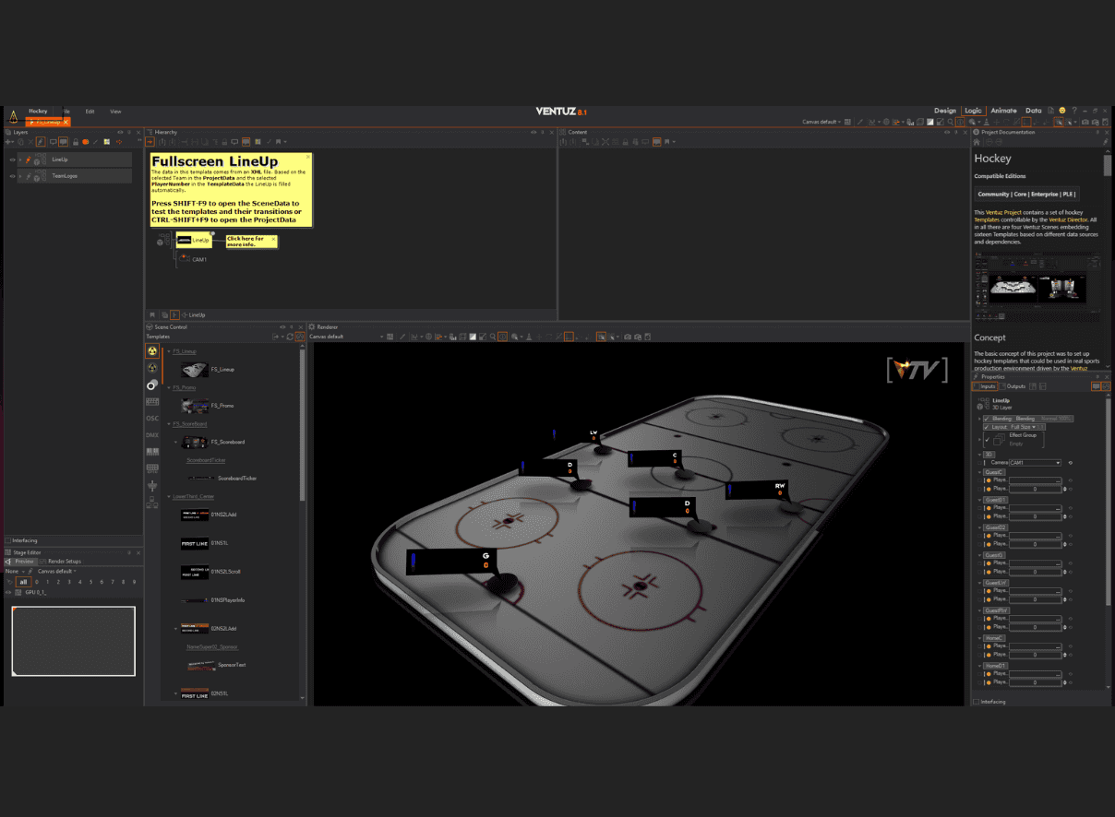1115x817 pixels.
Task: Open the Camera CAM1 dropdown in Properties
Action: tap(1034, 462)
